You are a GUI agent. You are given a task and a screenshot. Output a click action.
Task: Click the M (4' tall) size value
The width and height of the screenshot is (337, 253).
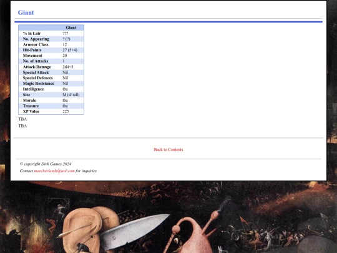pyautogui.click(x=71, y=95)
